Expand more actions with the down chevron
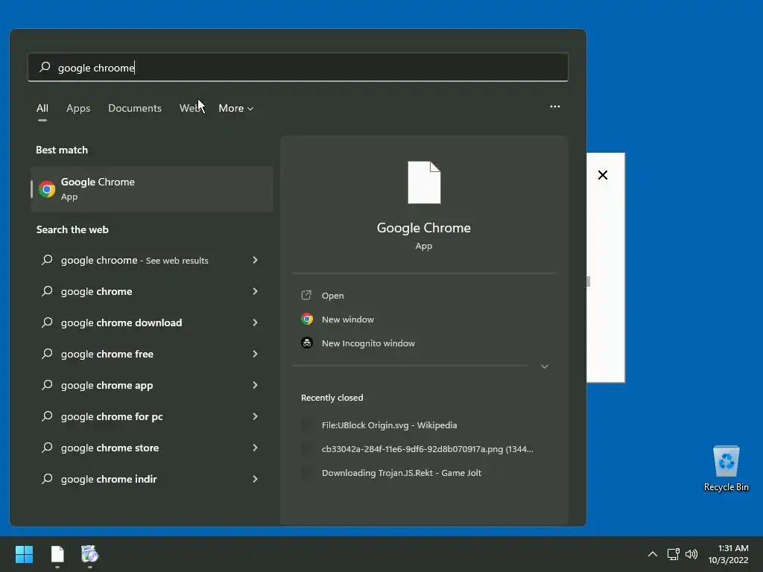The height and width of the screenshot is (572, 763). (x=545, y=366)
